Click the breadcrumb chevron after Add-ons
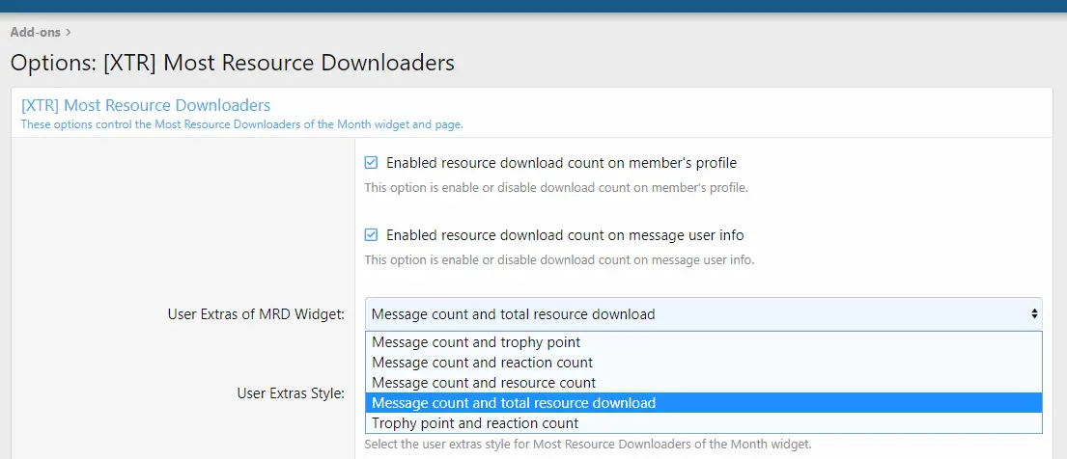 click(x=69, y=32)
